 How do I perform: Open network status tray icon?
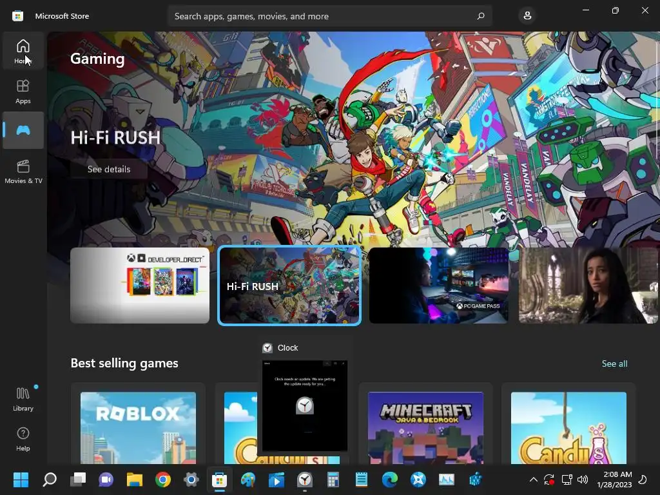pos(567,480)
